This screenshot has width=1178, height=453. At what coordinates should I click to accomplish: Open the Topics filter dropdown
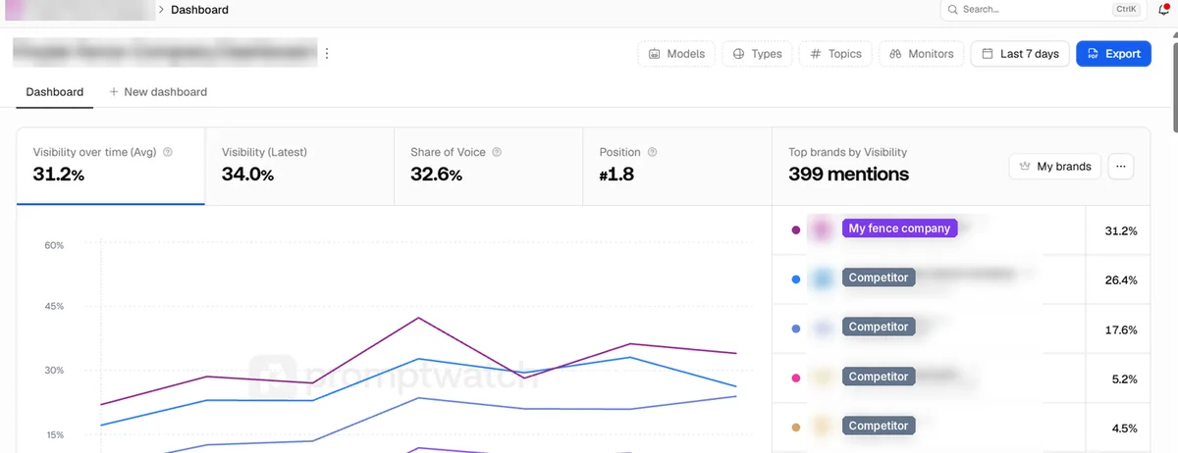835,54
